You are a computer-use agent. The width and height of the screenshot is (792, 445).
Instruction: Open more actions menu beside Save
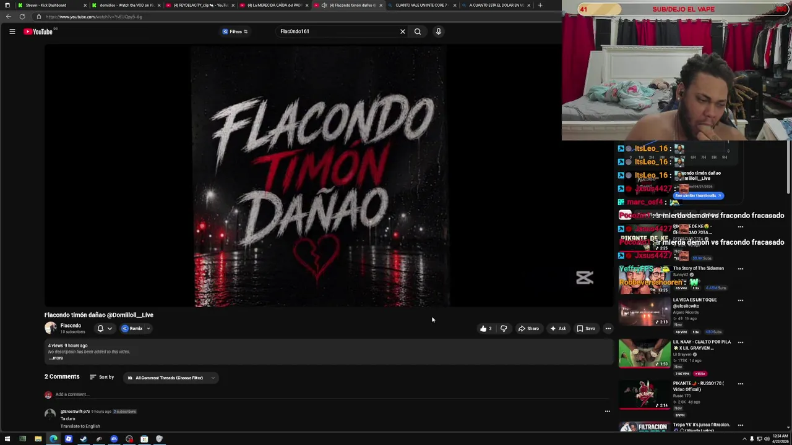coord(608,328)
